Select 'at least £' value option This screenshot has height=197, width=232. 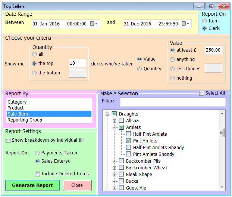[172, 50]
